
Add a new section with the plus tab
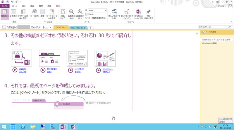[90, 28]
